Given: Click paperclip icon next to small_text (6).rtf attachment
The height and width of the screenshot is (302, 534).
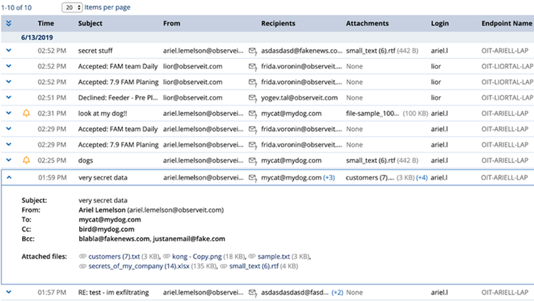Looking at the screenshot, I should point(224,266).
